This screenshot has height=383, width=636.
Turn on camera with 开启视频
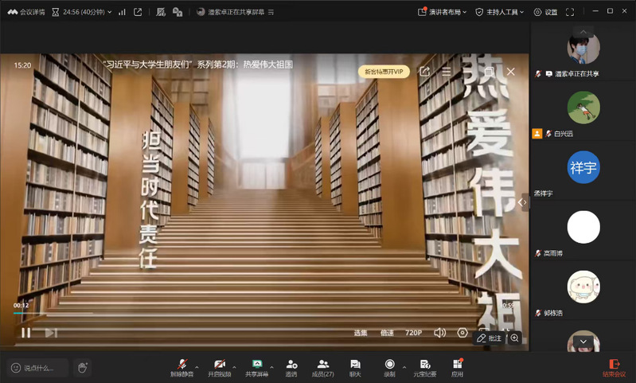pos(219,364)
